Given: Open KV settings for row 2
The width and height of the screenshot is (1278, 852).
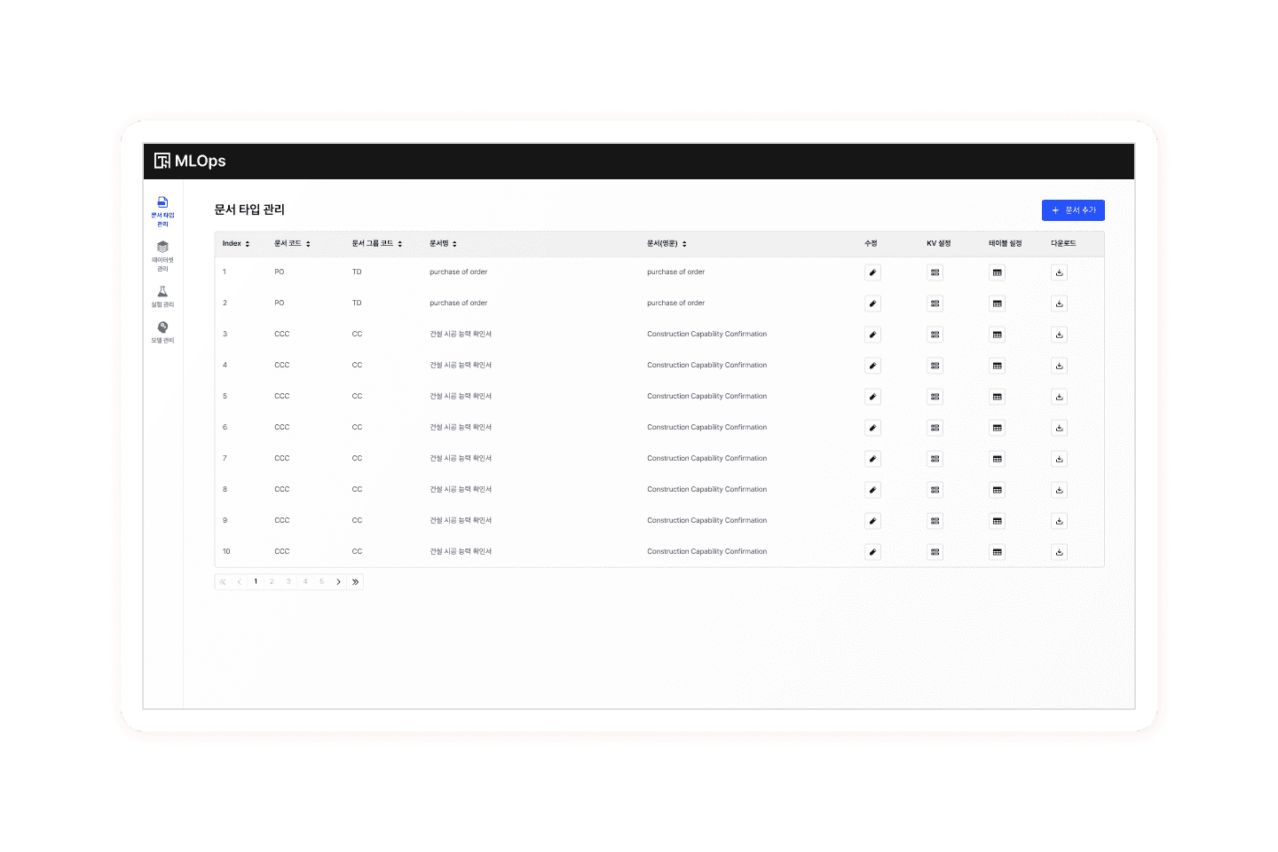Looking at the screenshot, I should tap(935, 304).
